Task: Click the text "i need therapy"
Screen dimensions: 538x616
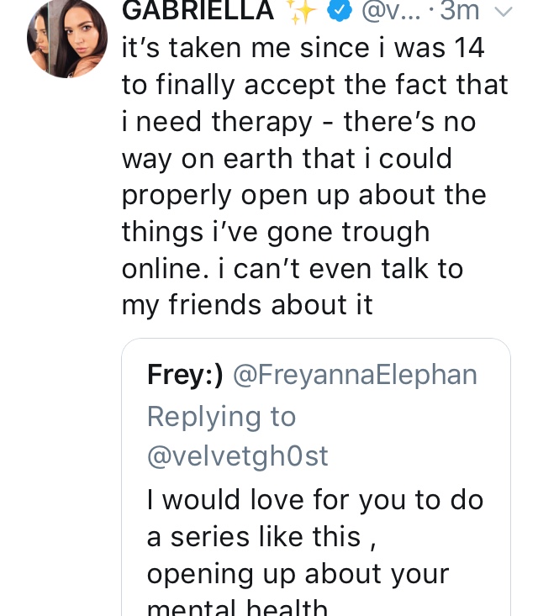Action: [217, 122]
